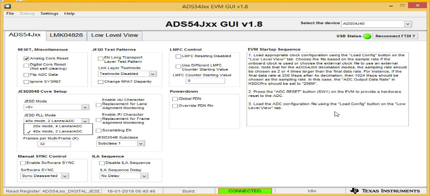Enable Use Different LMFC Counter Starting Value
Image resolution: width=430 pixels, height=196 pixels.
179,66
